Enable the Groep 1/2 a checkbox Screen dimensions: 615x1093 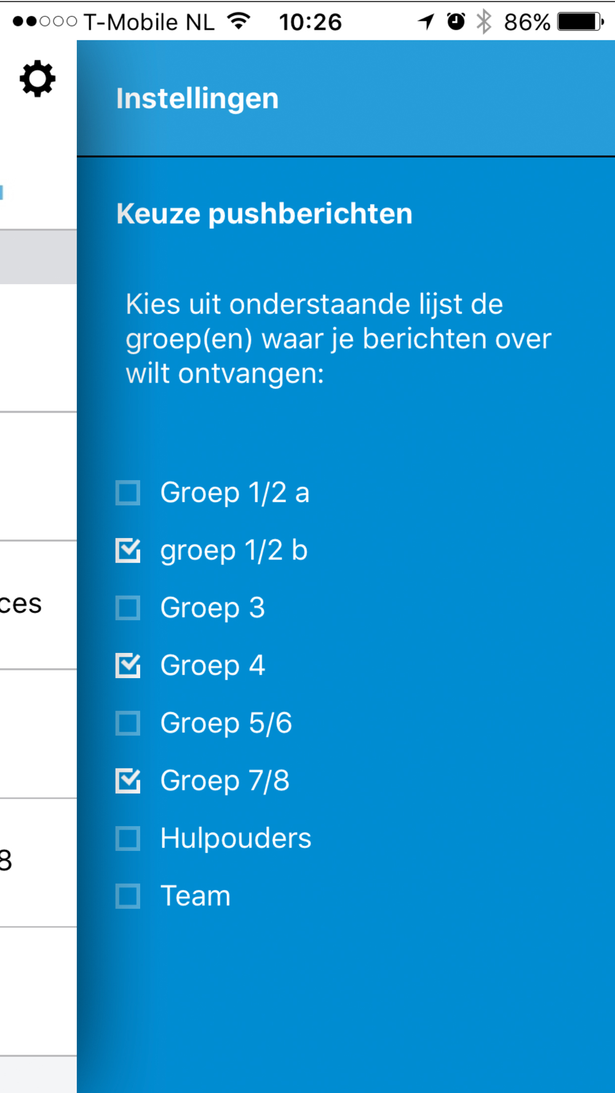[x=128, y=492]
